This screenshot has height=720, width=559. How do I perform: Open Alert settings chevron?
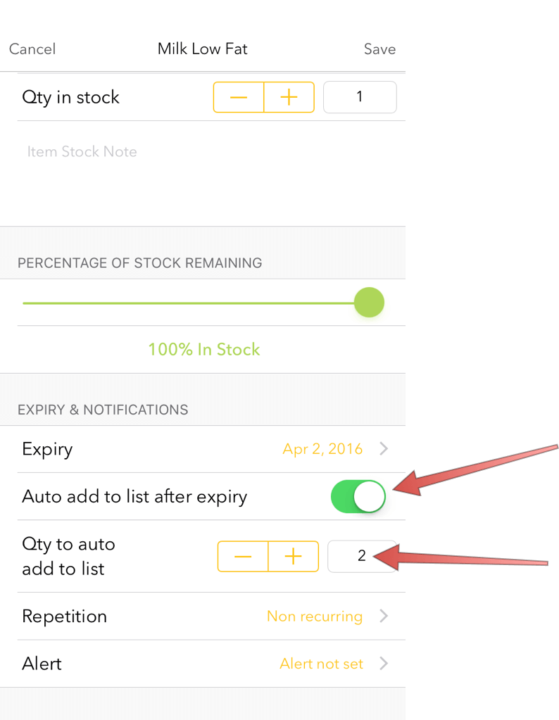pos(384,664)
